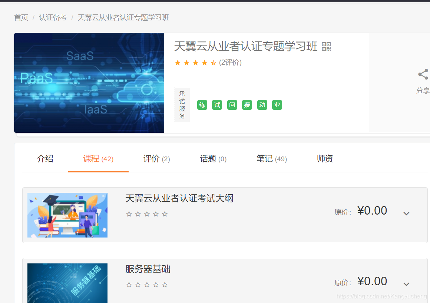Click the 服务器基础 course thumbnail
Screen dimensions: 430x303
67,283
